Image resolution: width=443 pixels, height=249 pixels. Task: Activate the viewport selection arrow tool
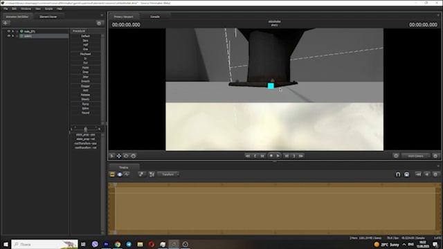[x=112, y=156]
